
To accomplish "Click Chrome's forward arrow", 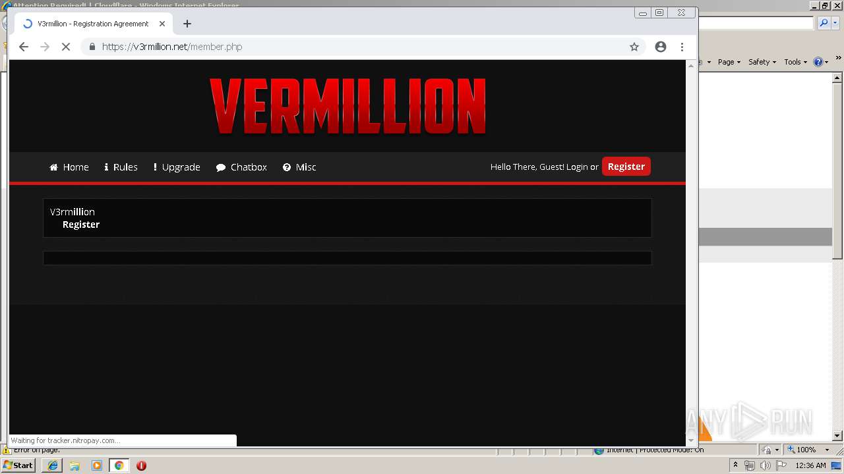I will (45, 47).
